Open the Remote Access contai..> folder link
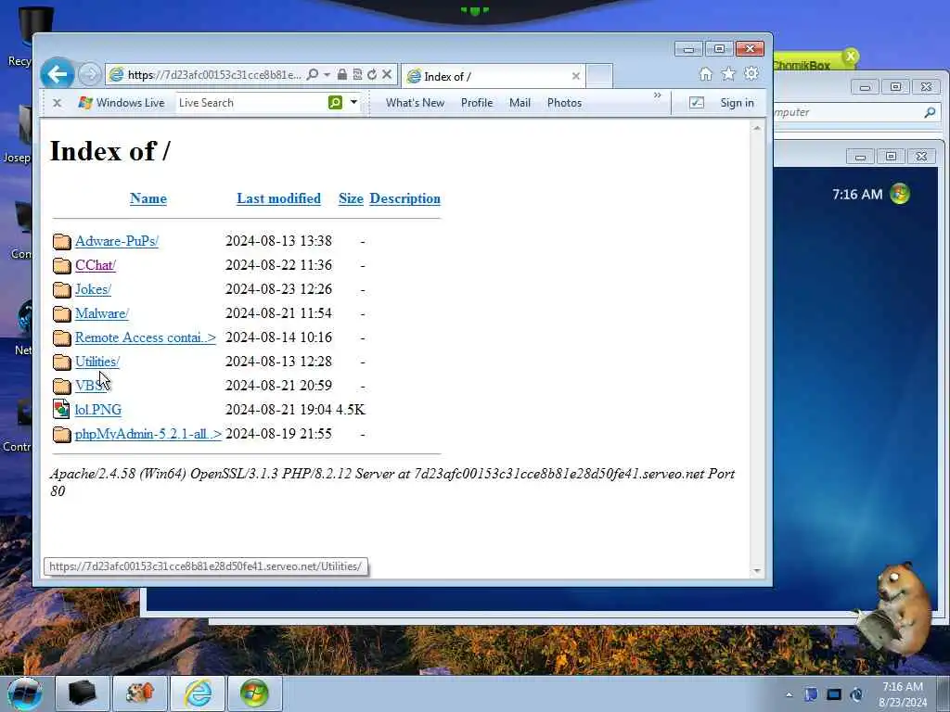Screen dimensions: 950x712 [x=146, y=337]
